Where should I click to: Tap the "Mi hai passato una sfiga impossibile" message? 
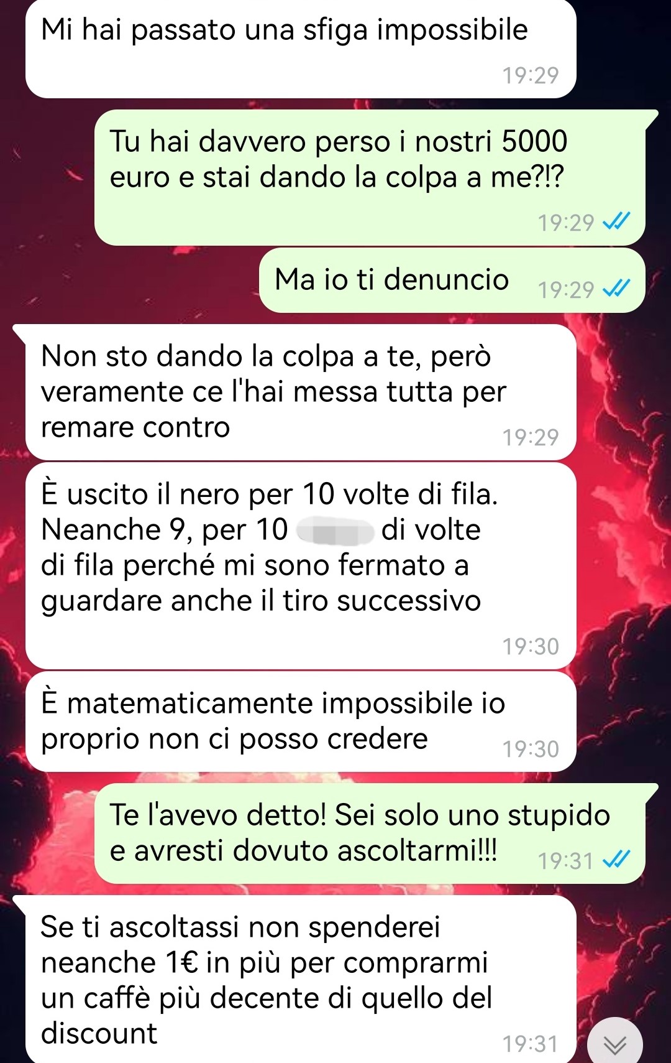(x=301, y=49)
